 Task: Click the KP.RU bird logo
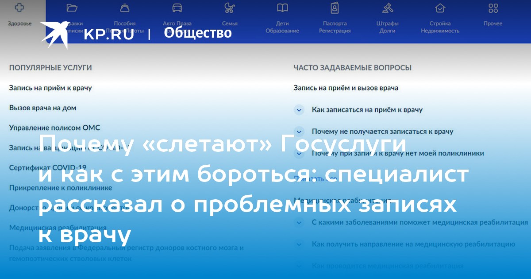pyautogui.click(x=55, y=34)
